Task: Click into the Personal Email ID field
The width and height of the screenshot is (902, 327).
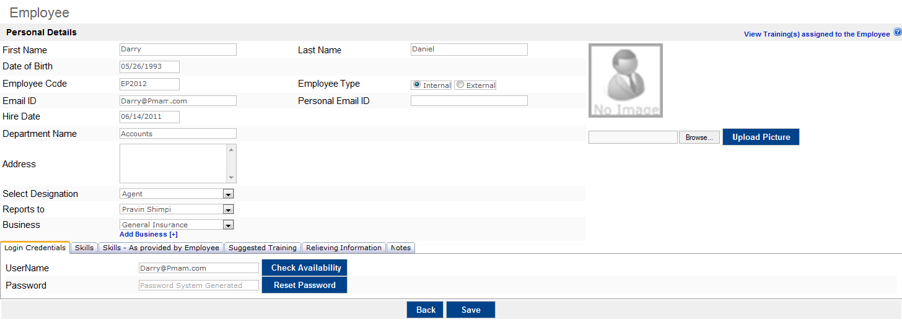Action: click(469, 100)
